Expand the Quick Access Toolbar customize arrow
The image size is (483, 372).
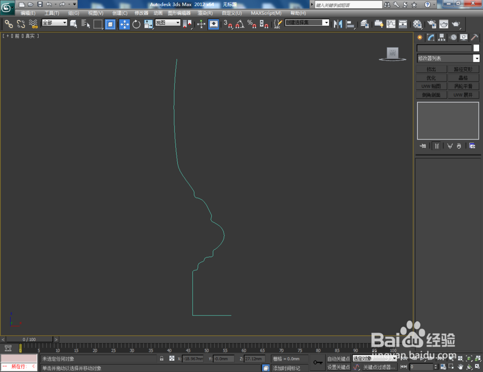(74, 4)
